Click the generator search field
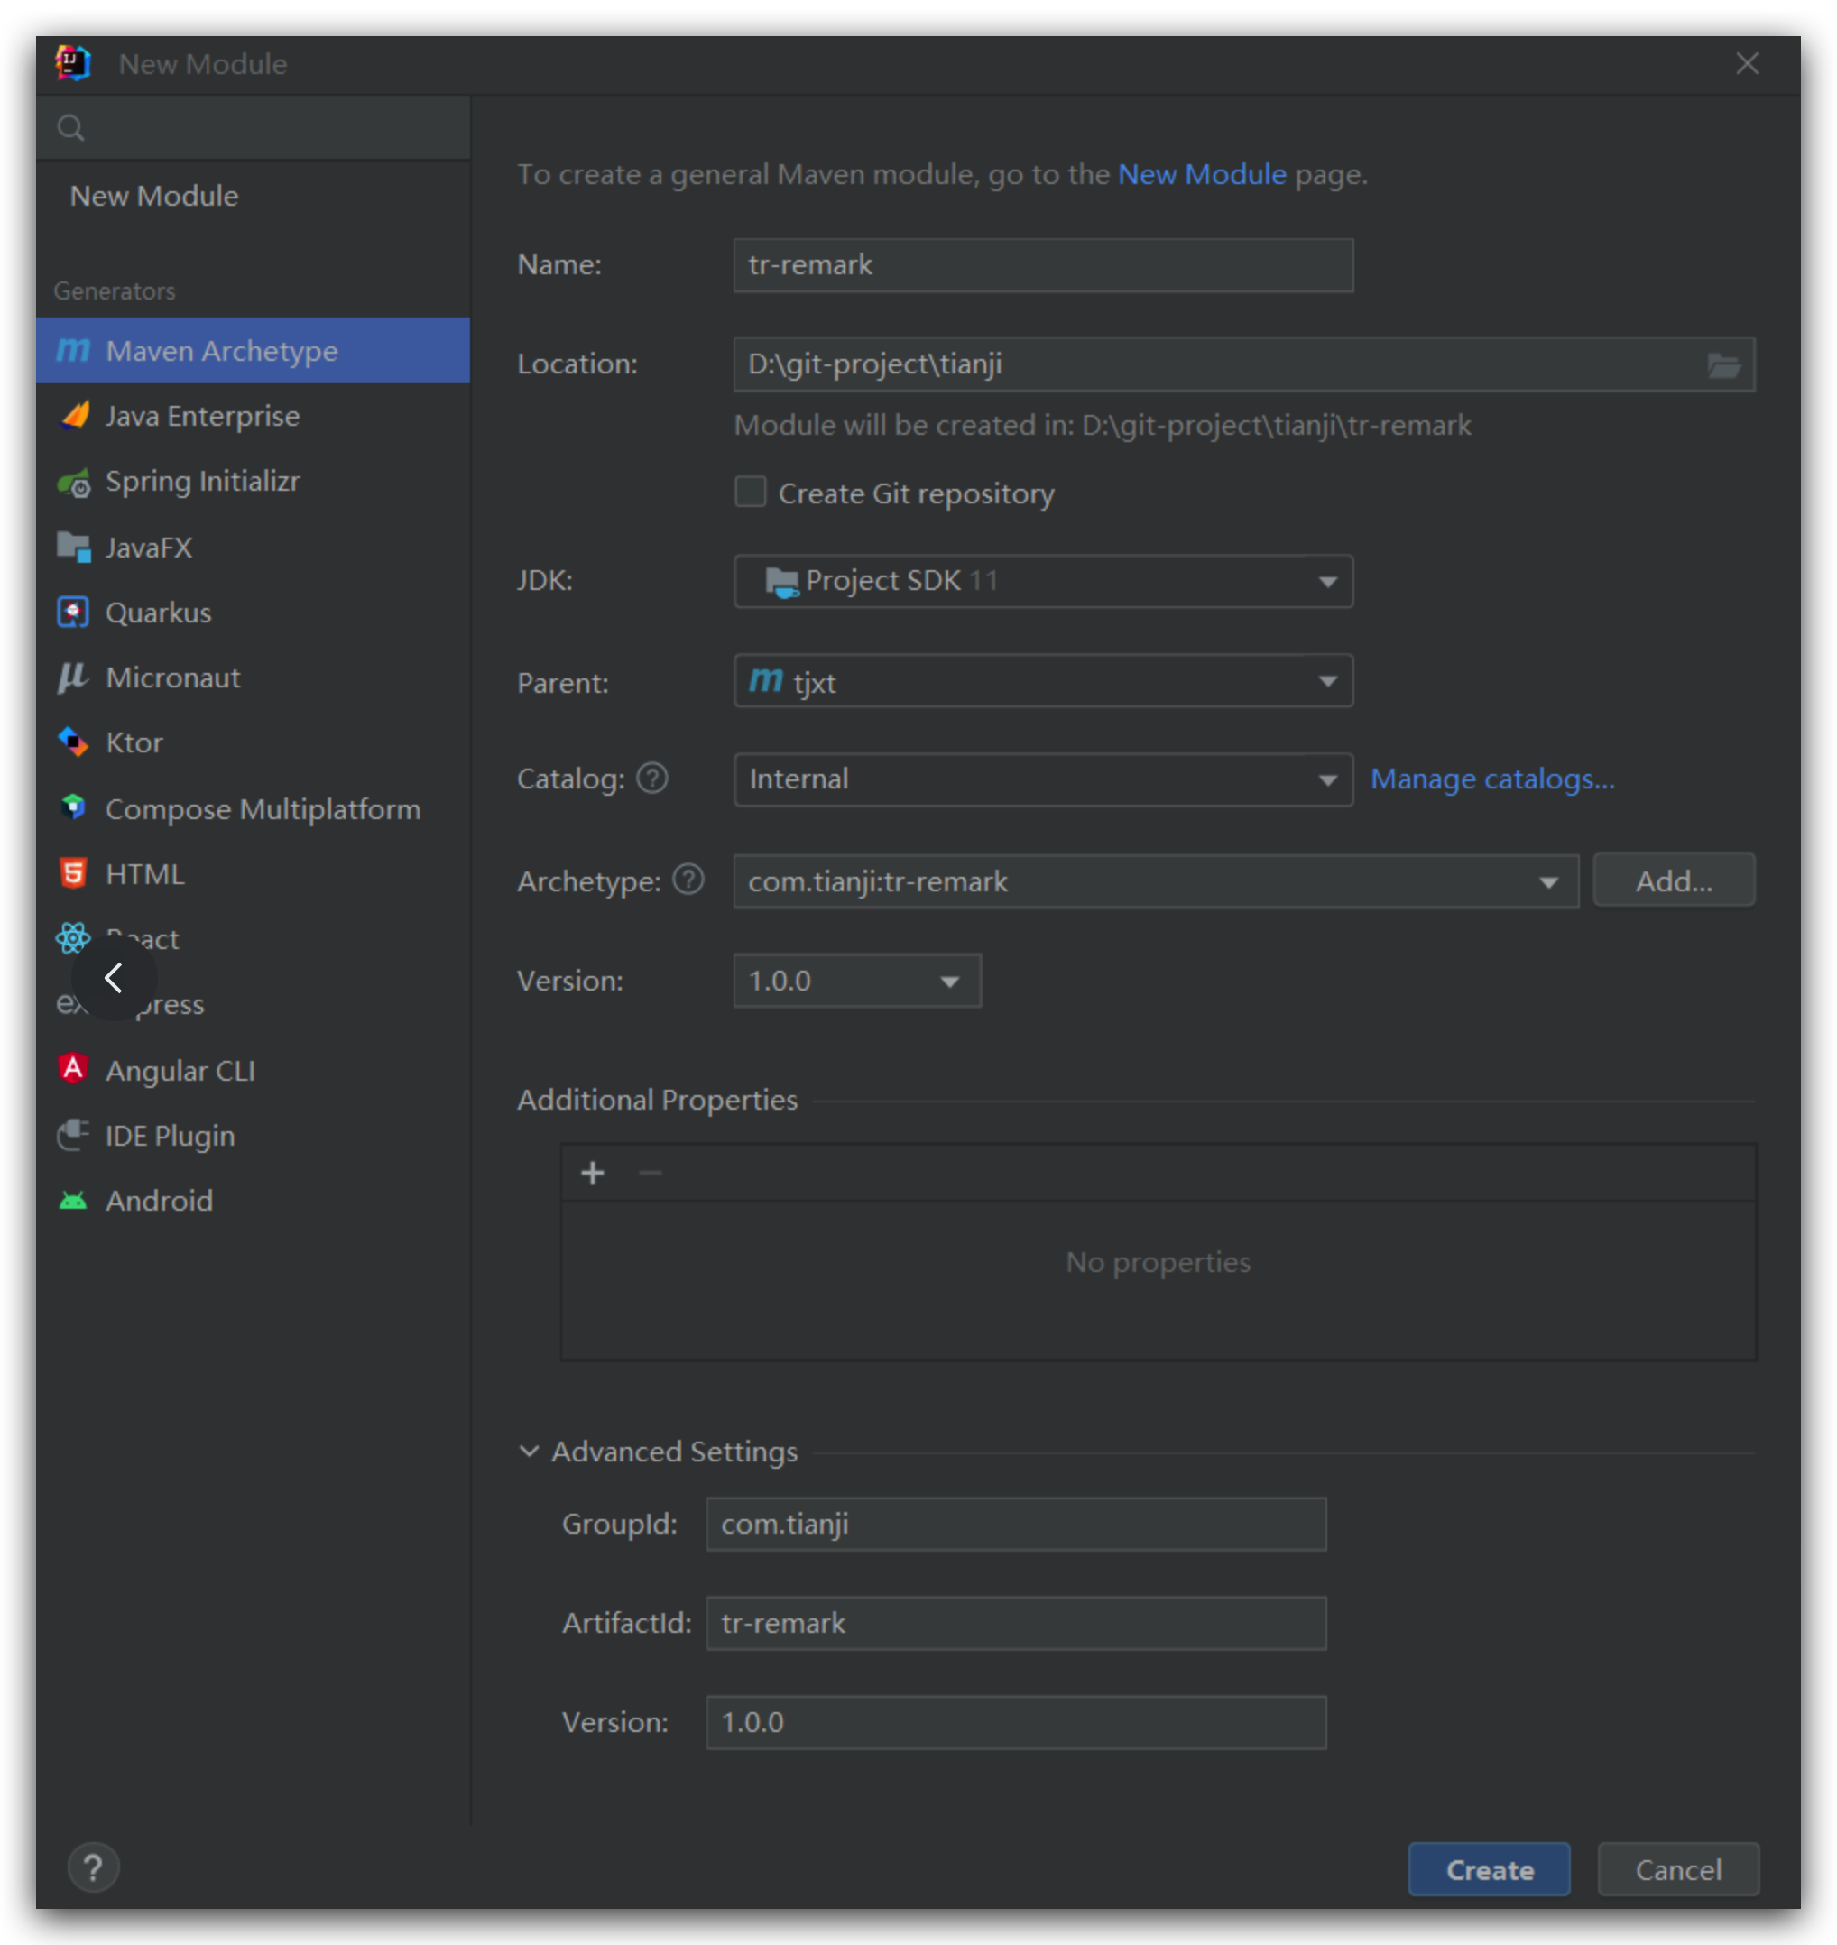The image size is (1837, 1945). click(253, 128)
